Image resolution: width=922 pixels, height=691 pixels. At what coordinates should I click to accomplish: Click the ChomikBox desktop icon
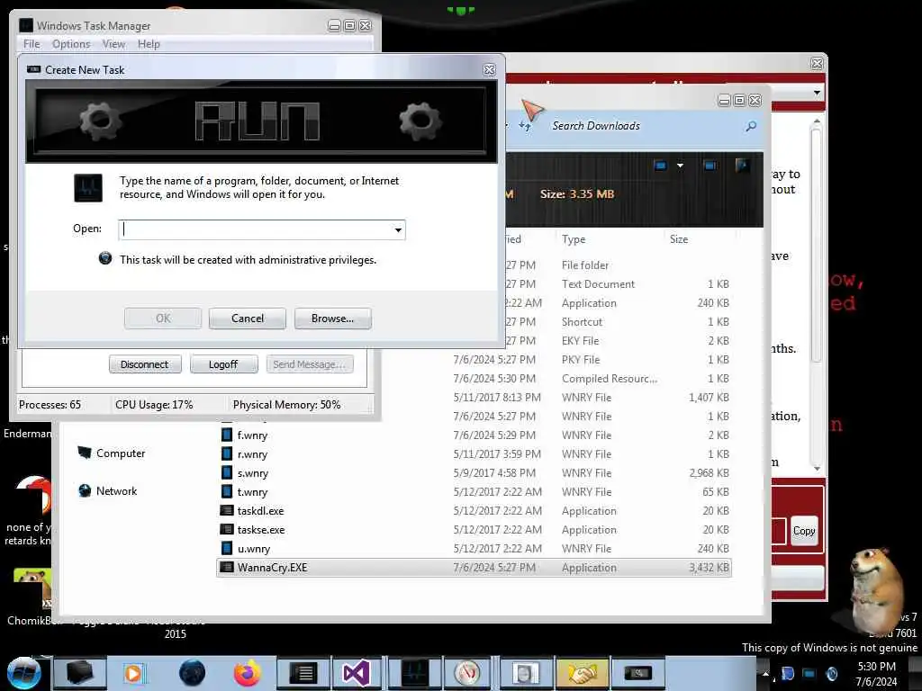click(x=32, y=594)
